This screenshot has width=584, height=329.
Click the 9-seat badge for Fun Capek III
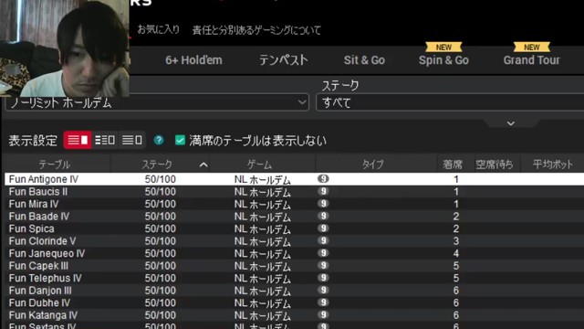pos(323,265)
